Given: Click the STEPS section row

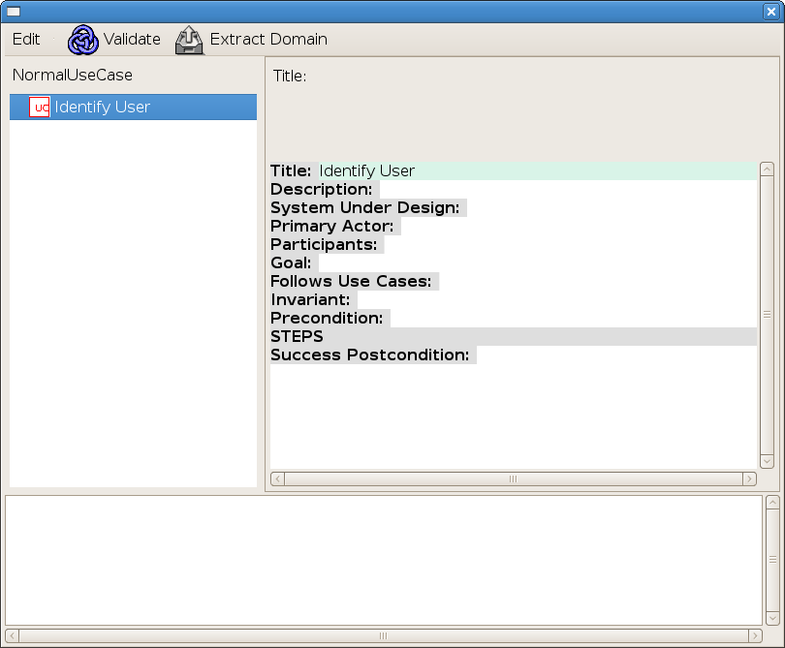Looking at the screenshot, I should [514, 337].
